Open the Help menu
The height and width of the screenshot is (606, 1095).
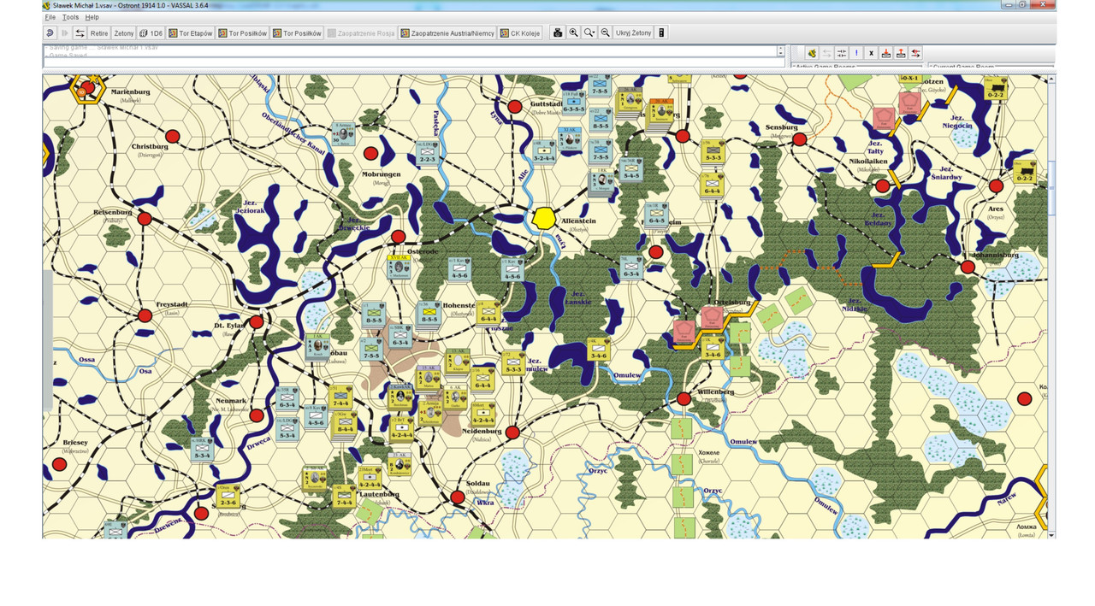pyautogui.click(x=92, y=17)
